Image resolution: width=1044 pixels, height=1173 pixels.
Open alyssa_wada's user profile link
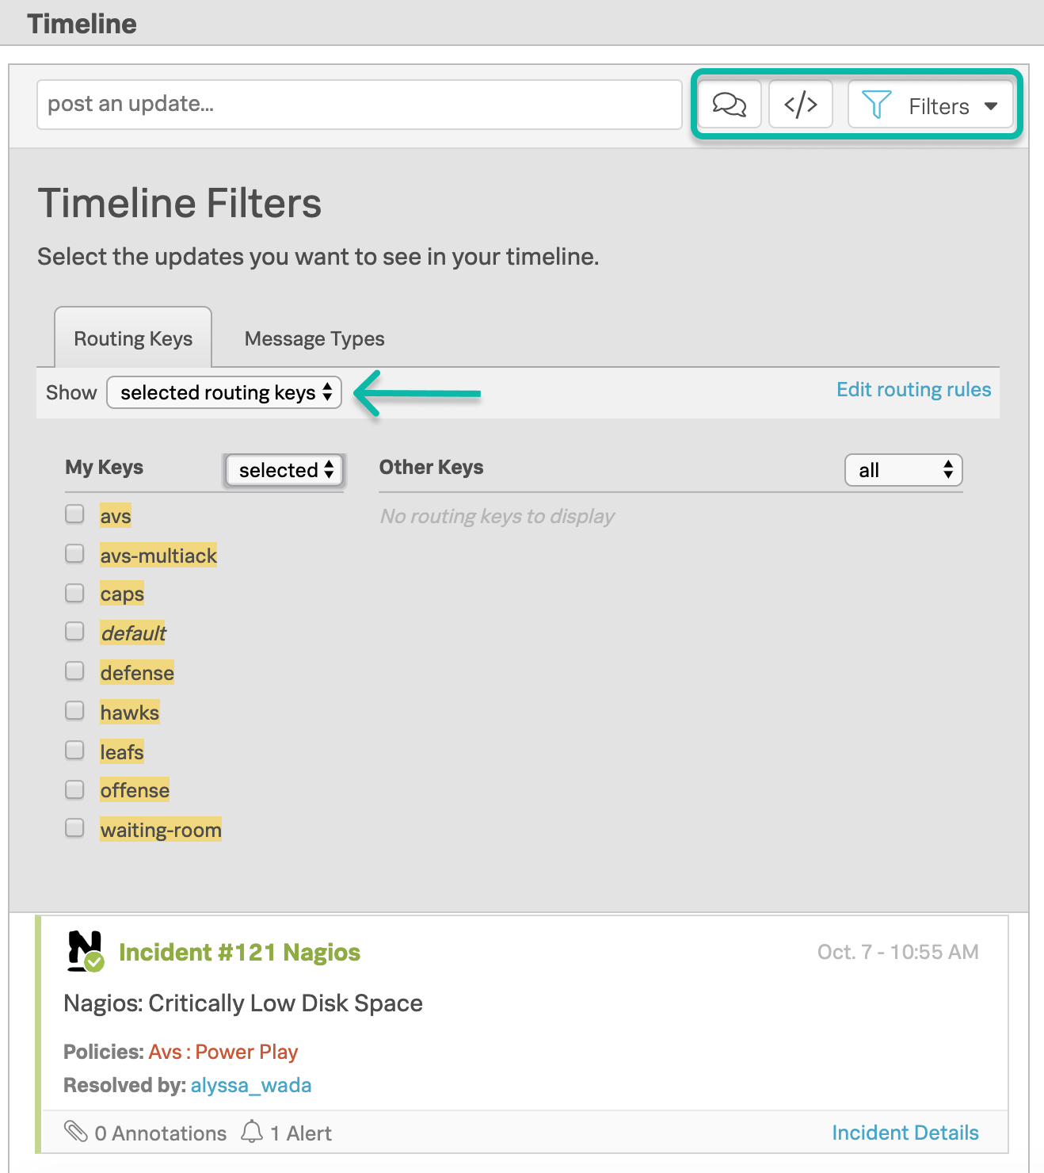point(250,1085)
